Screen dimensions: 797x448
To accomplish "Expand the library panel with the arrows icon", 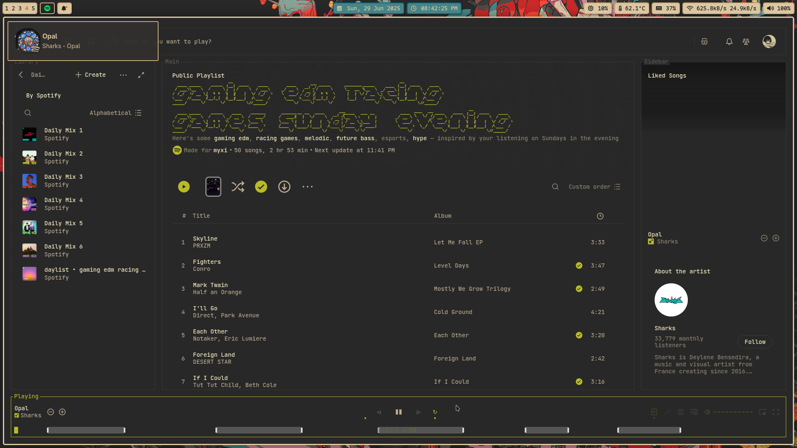I will point(141,75).
